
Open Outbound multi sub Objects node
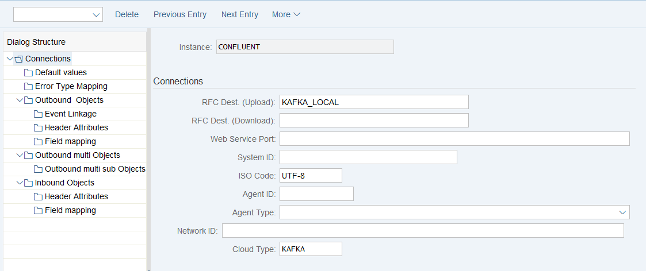[95, 169]
